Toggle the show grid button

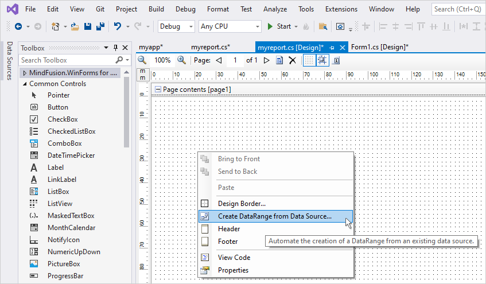pyautogui.click(x=309, y=60)
